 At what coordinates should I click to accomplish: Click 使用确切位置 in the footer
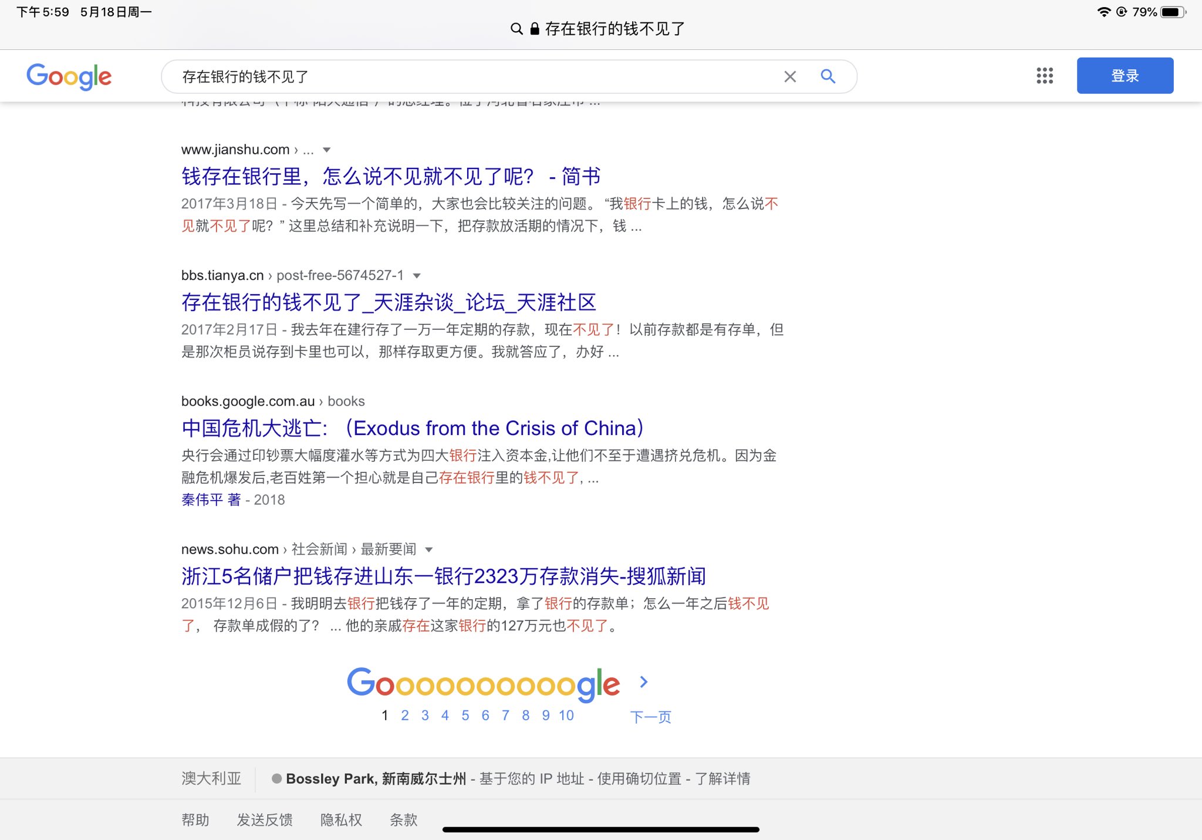click(639, 778)
